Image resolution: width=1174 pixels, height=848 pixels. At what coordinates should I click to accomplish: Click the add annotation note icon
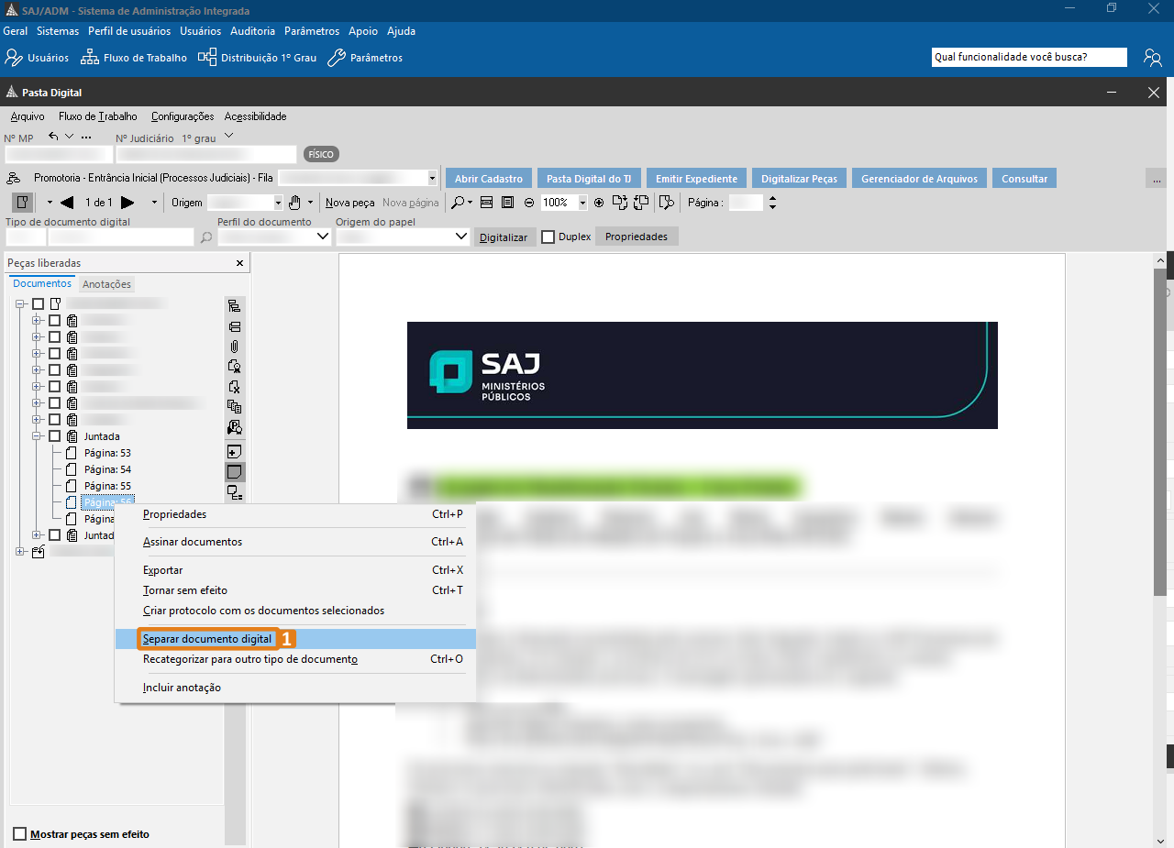[x=235, y=452]
